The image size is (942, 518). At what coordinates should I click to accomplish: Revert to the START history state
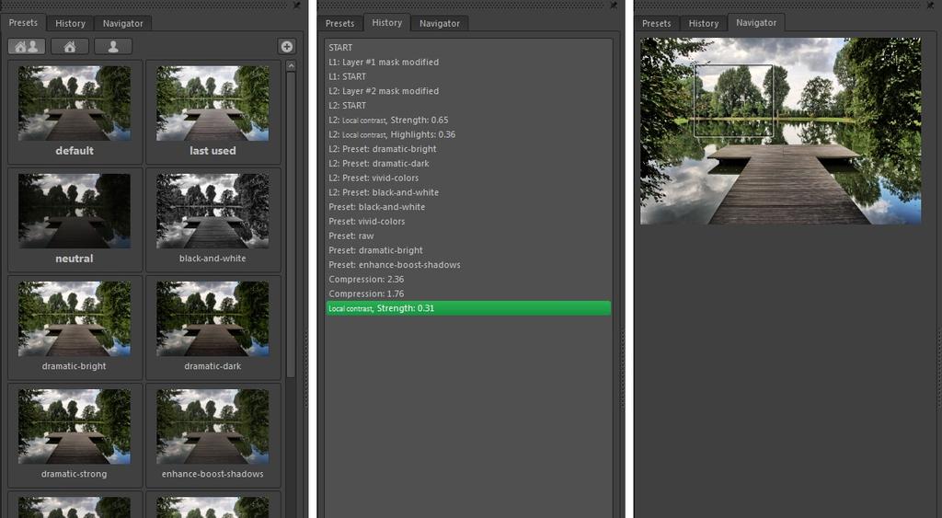point(468,48)
